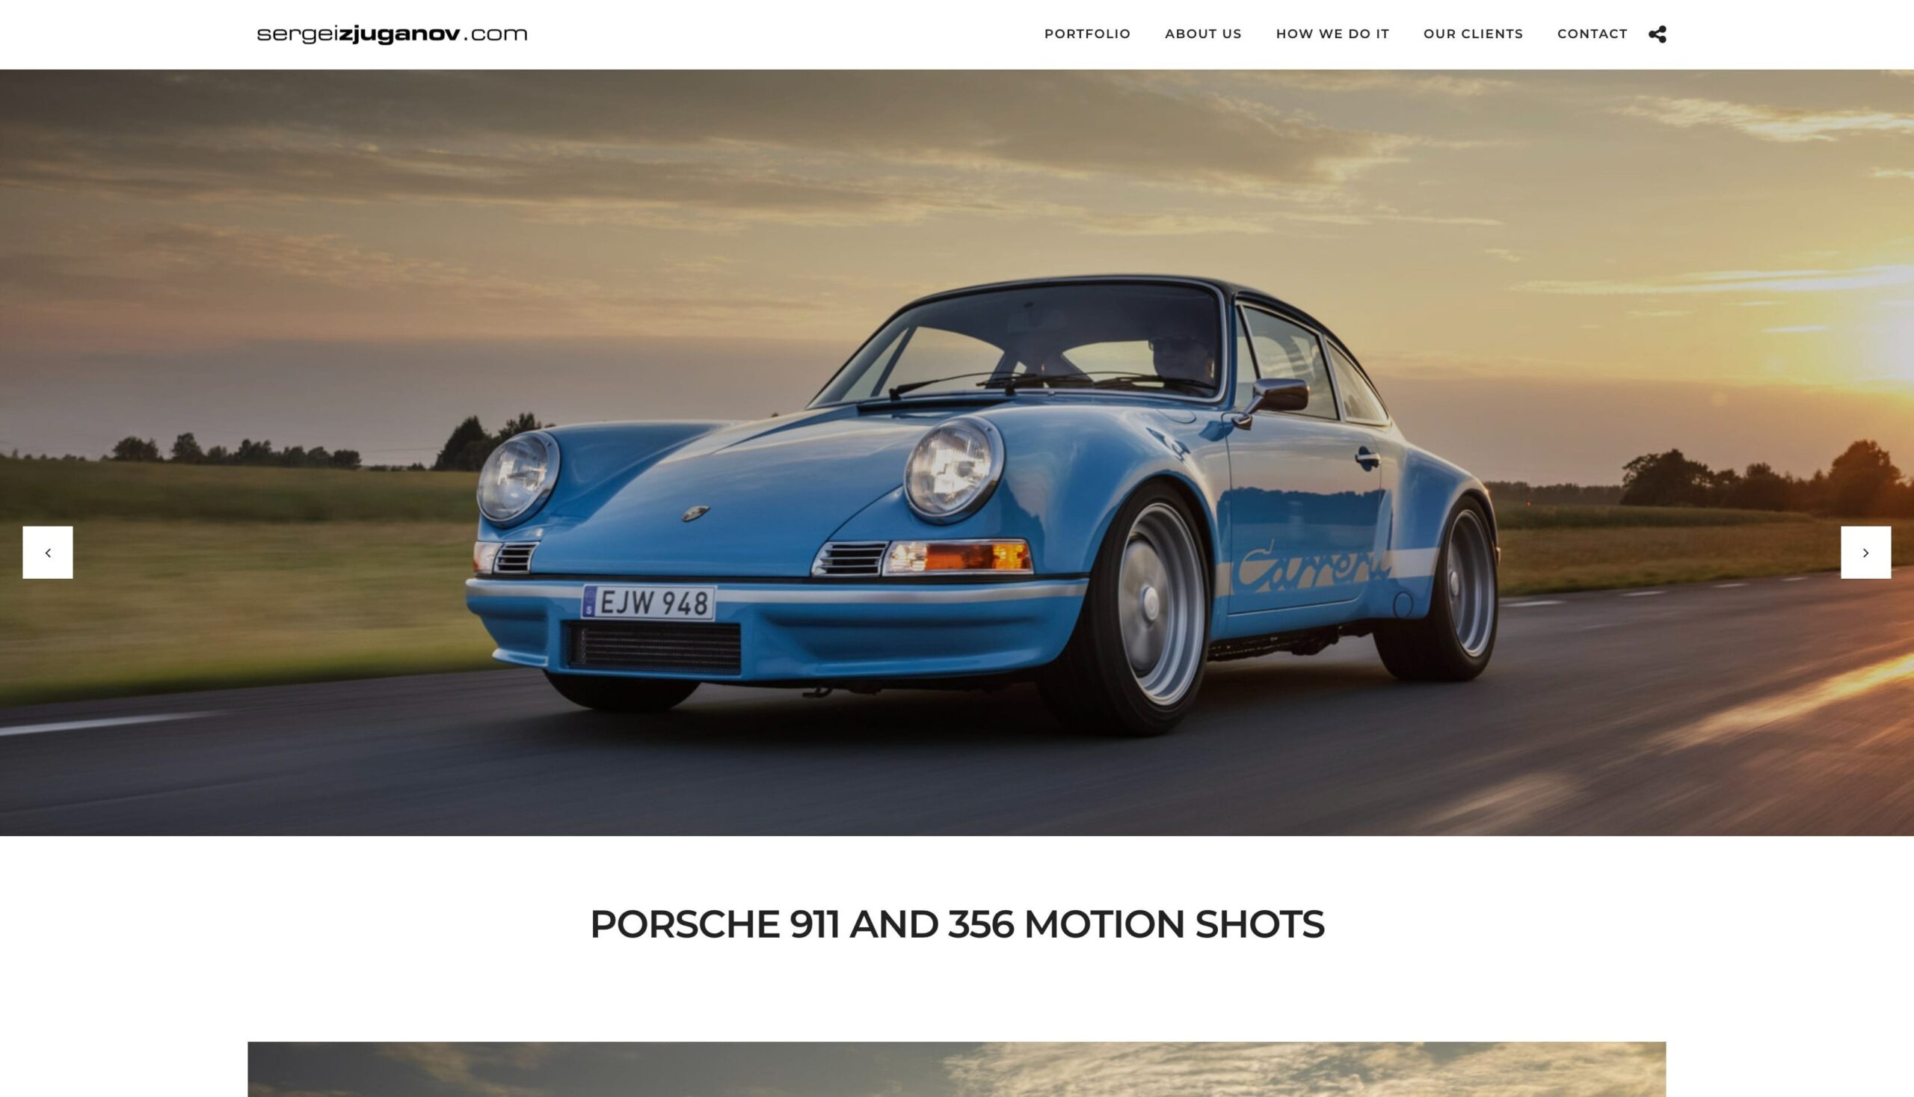Screen dimensions: 1914x1097
Task: Click the EJW 948 license plate in photo
Action: tap(648, 603)
